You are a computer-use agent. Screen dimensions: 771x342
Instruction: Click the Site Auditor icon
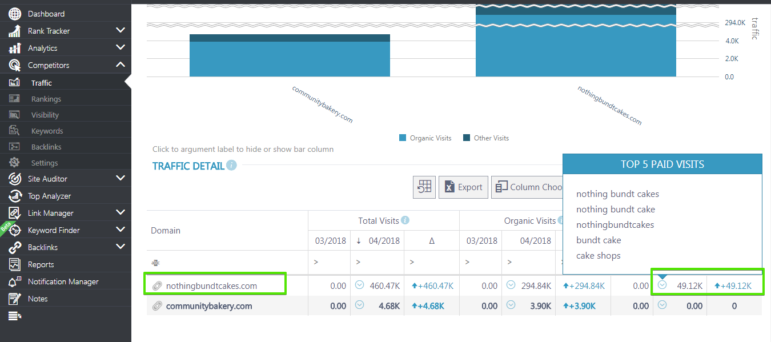coord(15,179)
